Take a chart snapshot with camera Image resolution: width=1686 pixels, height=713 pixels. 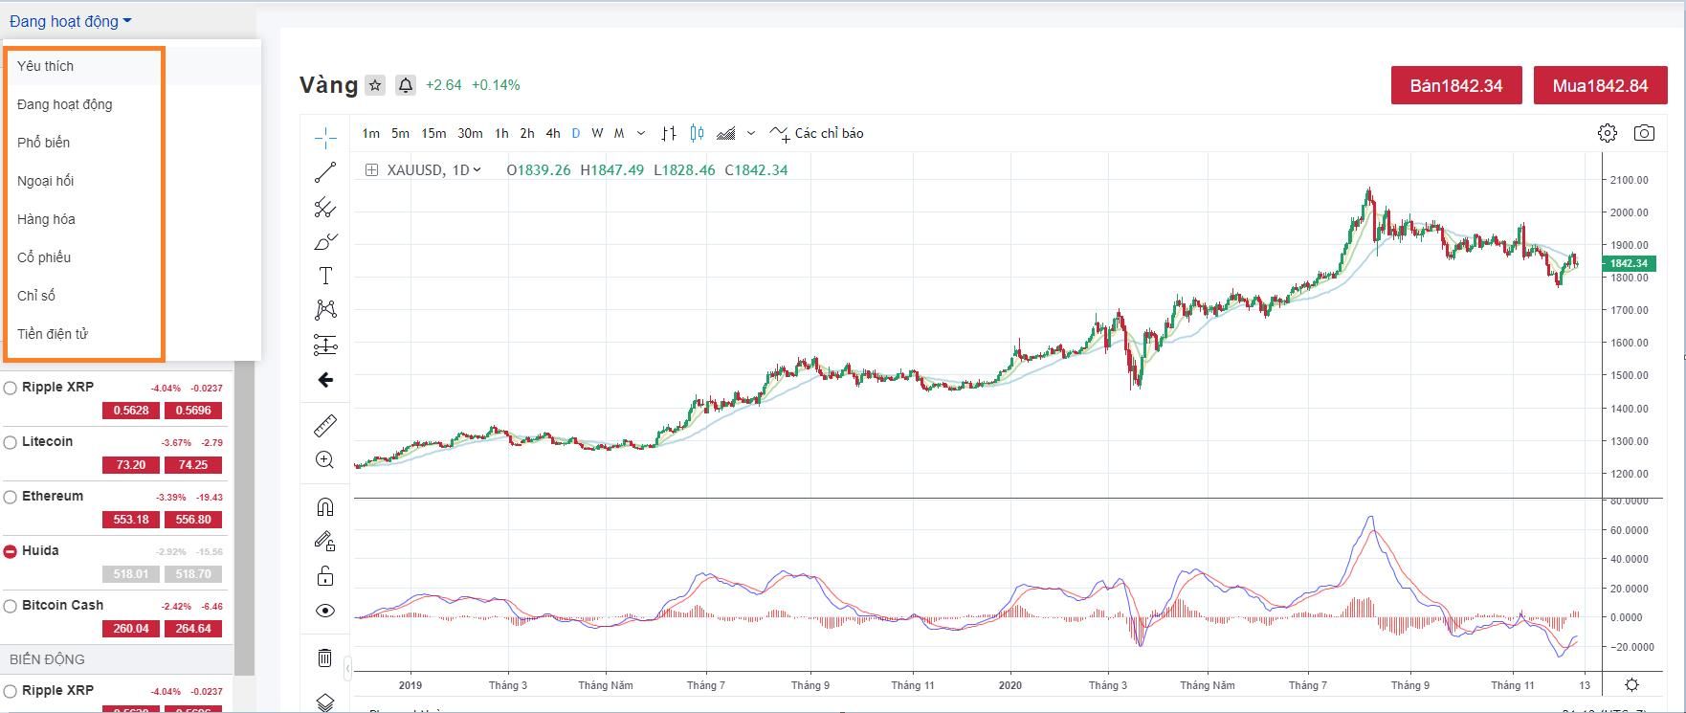(x=1644, y=133)
